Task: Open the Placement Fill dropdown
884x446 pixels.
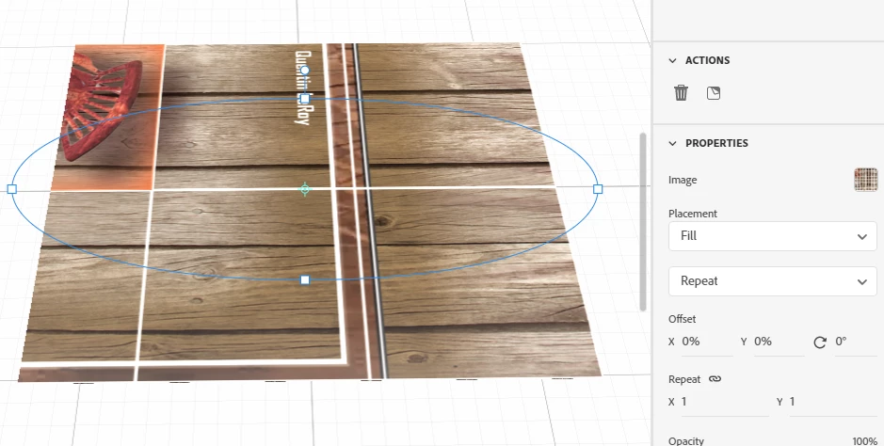Action: click(772, 236)
